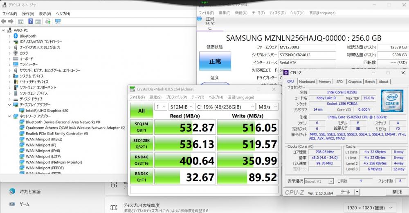This screenshot has width=409, height=213.
Task: Open 設定(S) menu in CrystalDiskMark
Action: [155, 97]
